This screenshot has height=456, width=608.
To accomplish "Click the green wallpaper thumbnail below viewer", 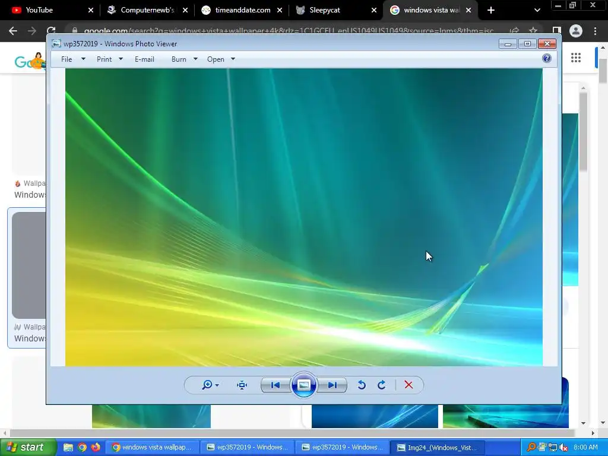I will pyautogui.click(x=151, y=416).
